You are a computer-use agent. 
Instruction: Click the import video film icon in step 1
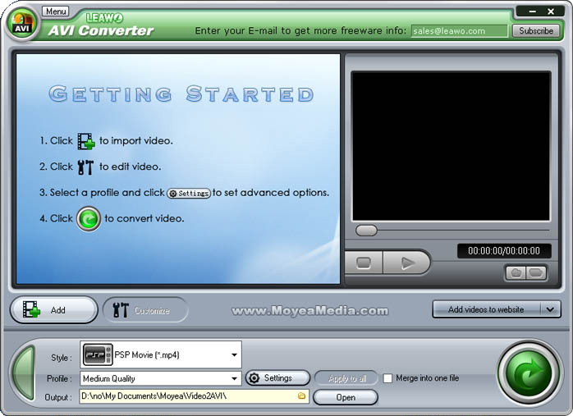click(x=86, y=141)
